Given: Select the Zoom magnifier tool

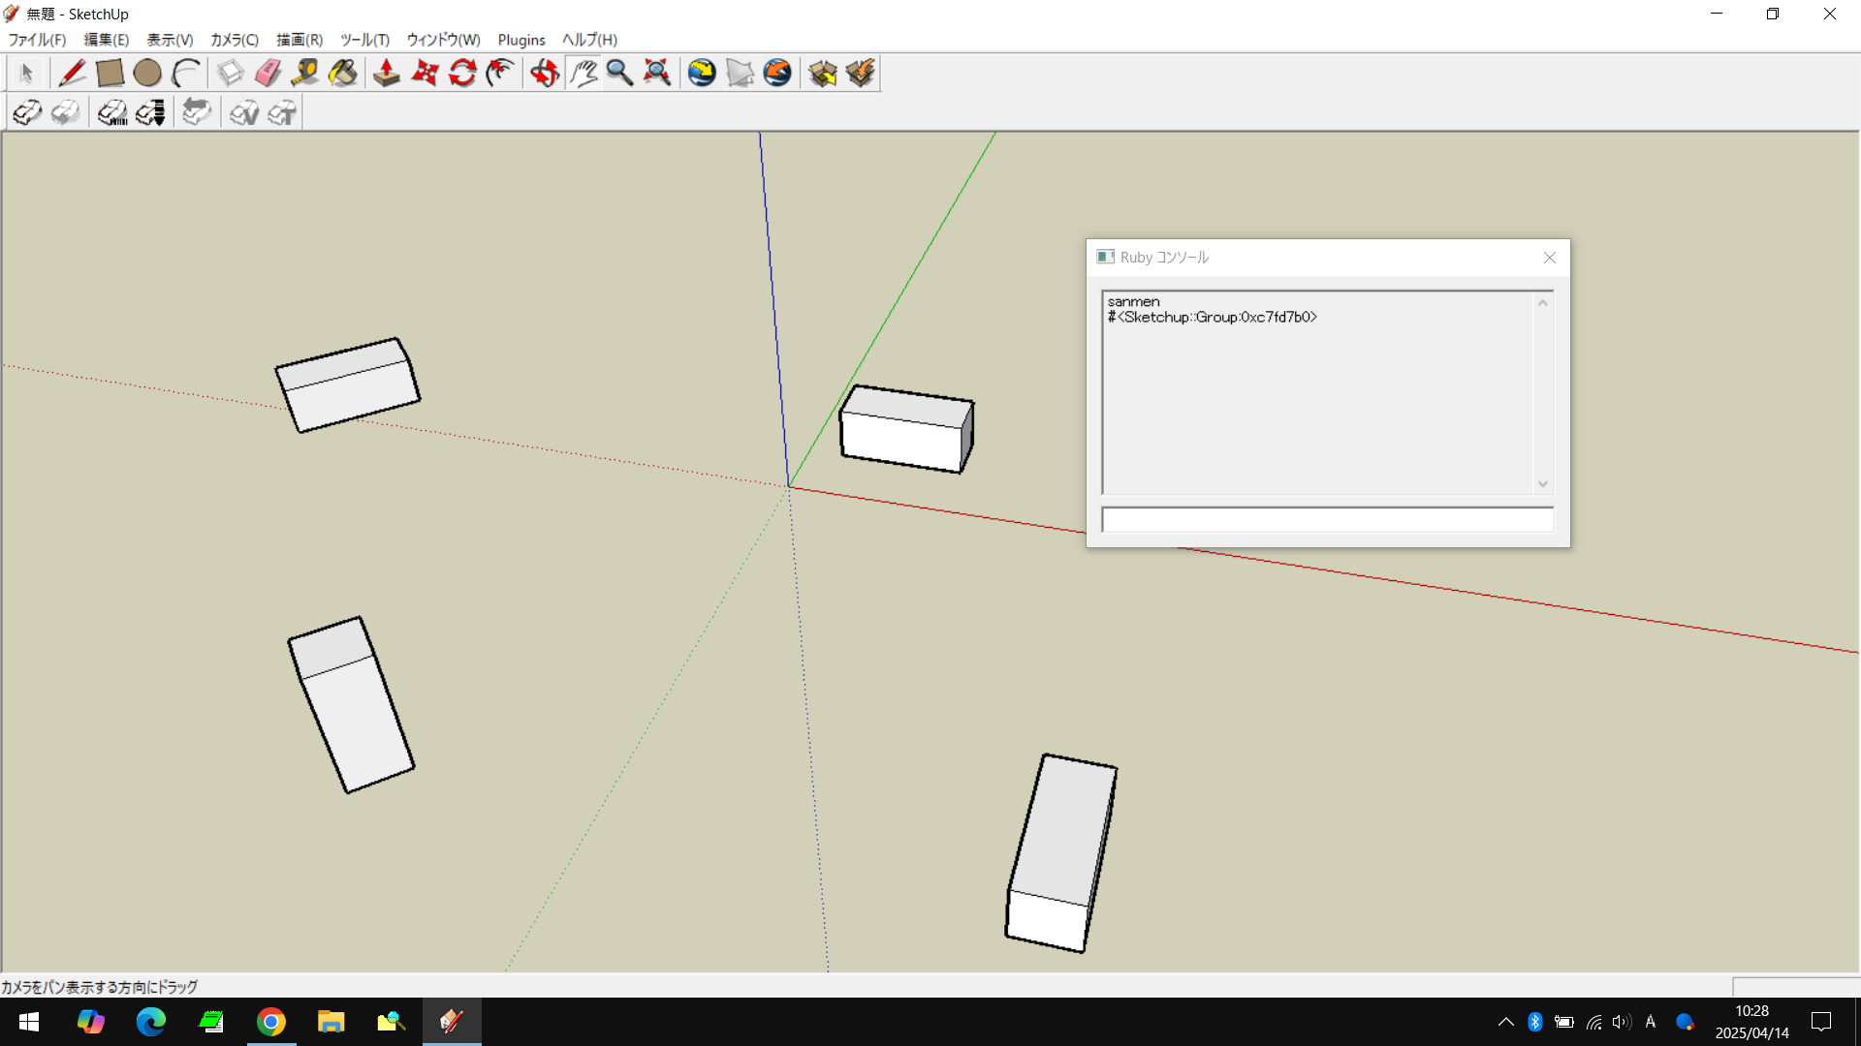Looking at the screenshot, I should tap(619, 74).
